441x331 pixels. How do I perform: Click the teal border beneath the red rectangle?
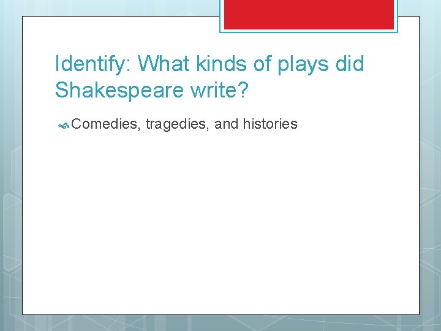click(x=309, y=31)
